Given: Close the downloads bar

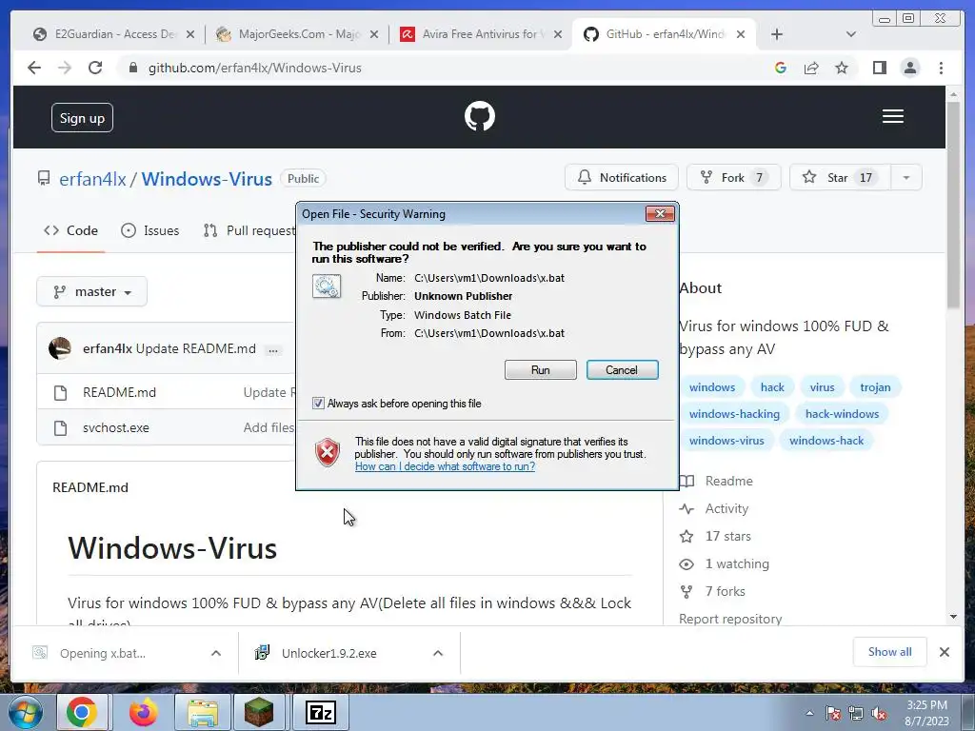Looking at the screenshot, I should point(944,651).
